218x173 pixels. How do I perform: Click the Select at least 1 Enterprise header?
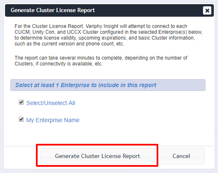(x=108, y=85)
